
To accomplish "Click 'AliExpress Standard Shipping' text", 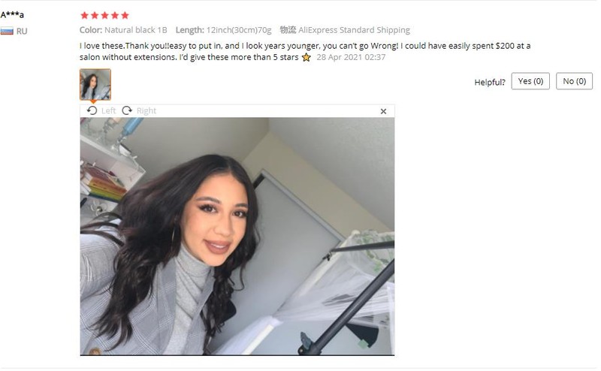I will click(x=354, y=30).
